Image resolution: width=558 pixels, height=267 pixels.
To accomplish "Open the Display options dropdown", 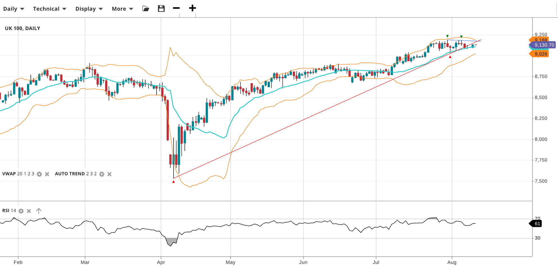I will point(89,9).
